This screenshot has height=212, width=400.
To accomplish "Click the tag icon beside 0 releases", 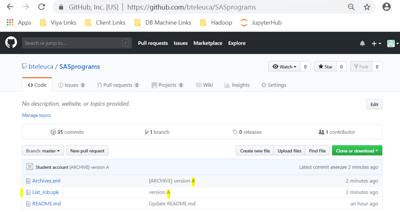I will click(x=235, y=132).
